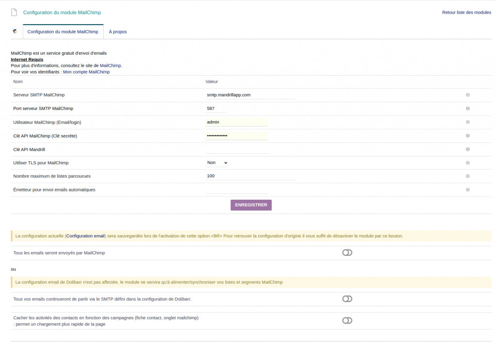Click the Nom column header
Viewport: 496px width, 361px height.
pos(18,81)
